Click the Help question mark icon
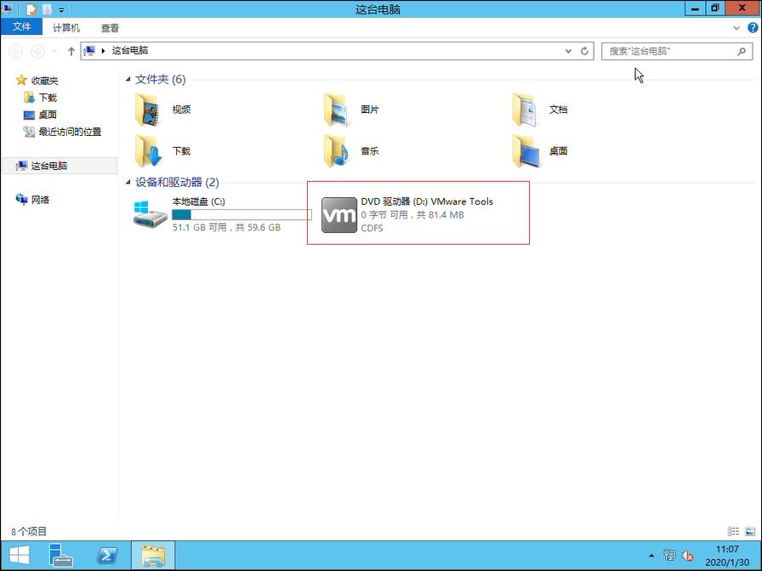Image resolution: width=762 pixels, height=571 pixels. [752, 27]
